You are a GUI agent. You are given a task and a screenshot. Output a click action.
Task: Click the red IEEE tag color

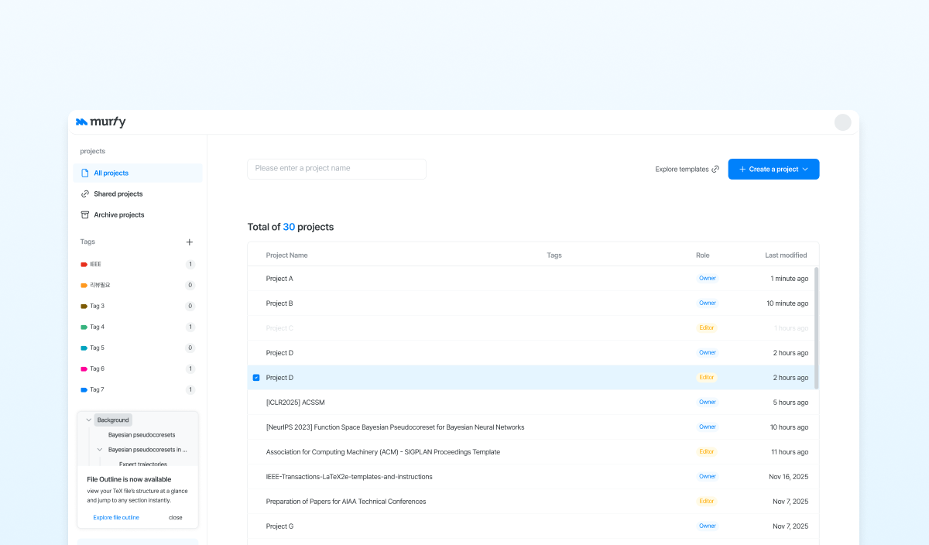[84, 265]
